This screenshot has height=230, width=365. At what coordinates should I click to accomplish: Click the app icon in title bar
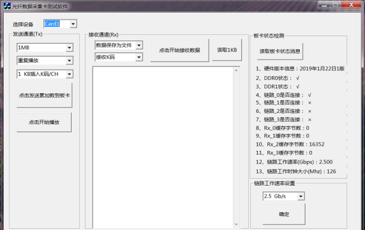[7, 6]
